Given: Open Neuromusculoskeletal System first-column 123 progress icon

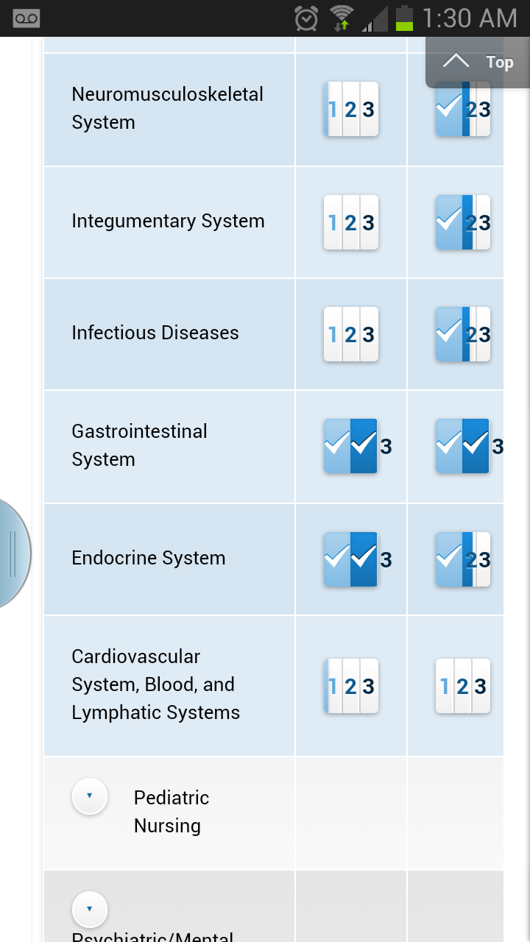Looking at the screenshot, I should (351, 109).
